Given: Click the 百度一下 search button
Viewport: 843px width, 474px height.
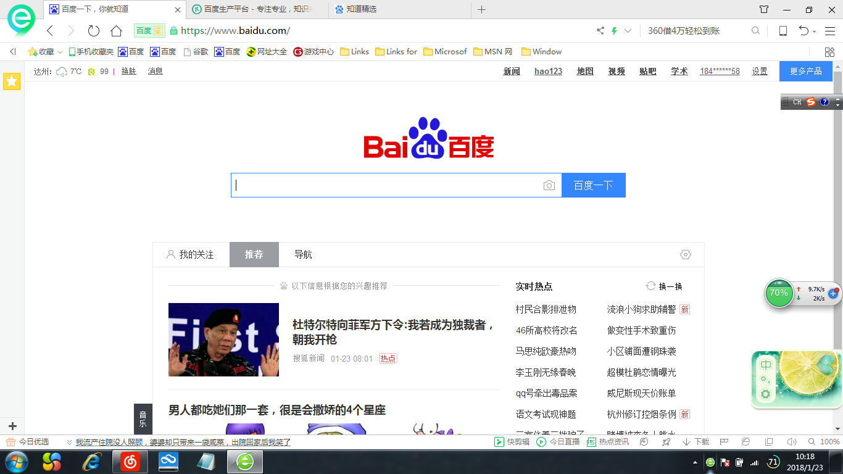Looking at the screenshot, I should pos(594,185).
